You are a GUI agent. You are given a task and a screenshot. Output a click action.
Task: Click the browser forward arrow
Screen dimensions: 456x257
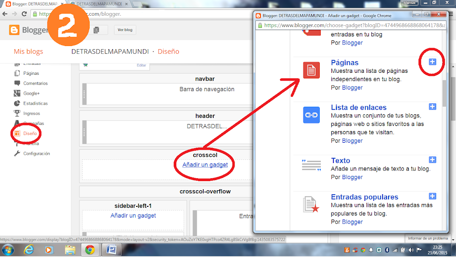click(15, 14)
